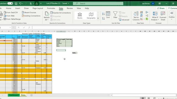This screenshot has width=177, height=99.
Task: Switch to Page Break Preview in status bar
Action: point(154,98)
